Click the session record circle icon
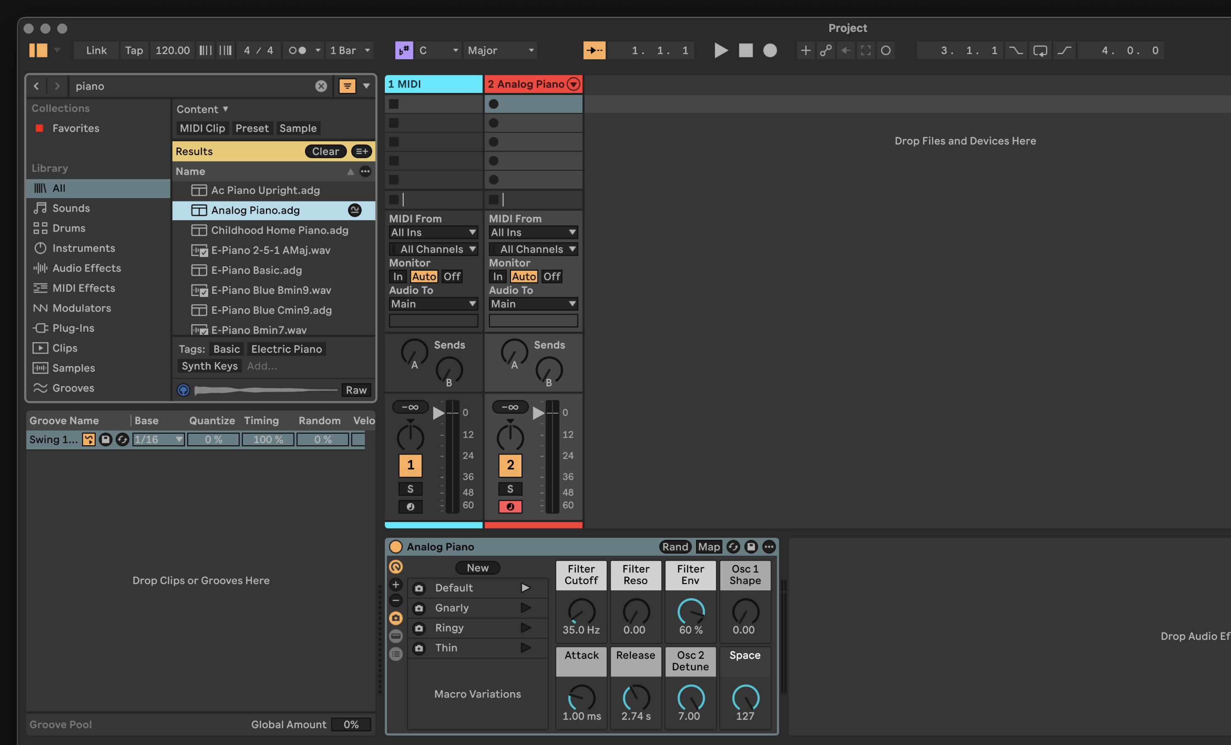Image resolution: width=1231 pixels, height=745 pixels. tap(885, 50)
